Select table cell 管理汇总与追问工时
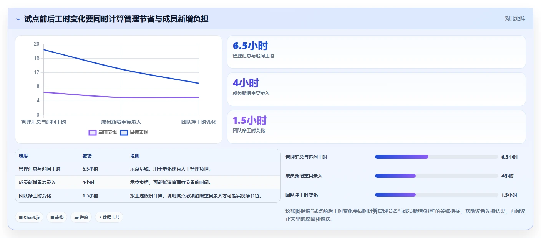The width and height of the screenshot is (541, 238). tap(40, 169)
